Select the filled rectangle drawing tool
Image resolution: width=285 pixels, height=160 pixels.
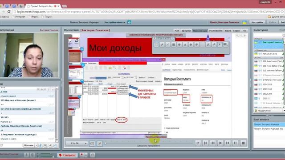[174, 44]
